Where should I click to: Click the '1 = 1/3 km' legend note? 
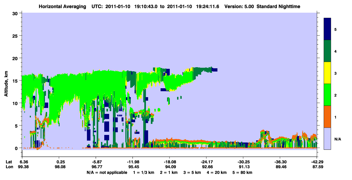coord(143,172)
